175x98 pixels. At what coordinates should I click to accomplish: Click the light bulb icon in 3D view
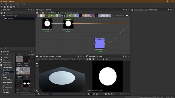[37, 66]
